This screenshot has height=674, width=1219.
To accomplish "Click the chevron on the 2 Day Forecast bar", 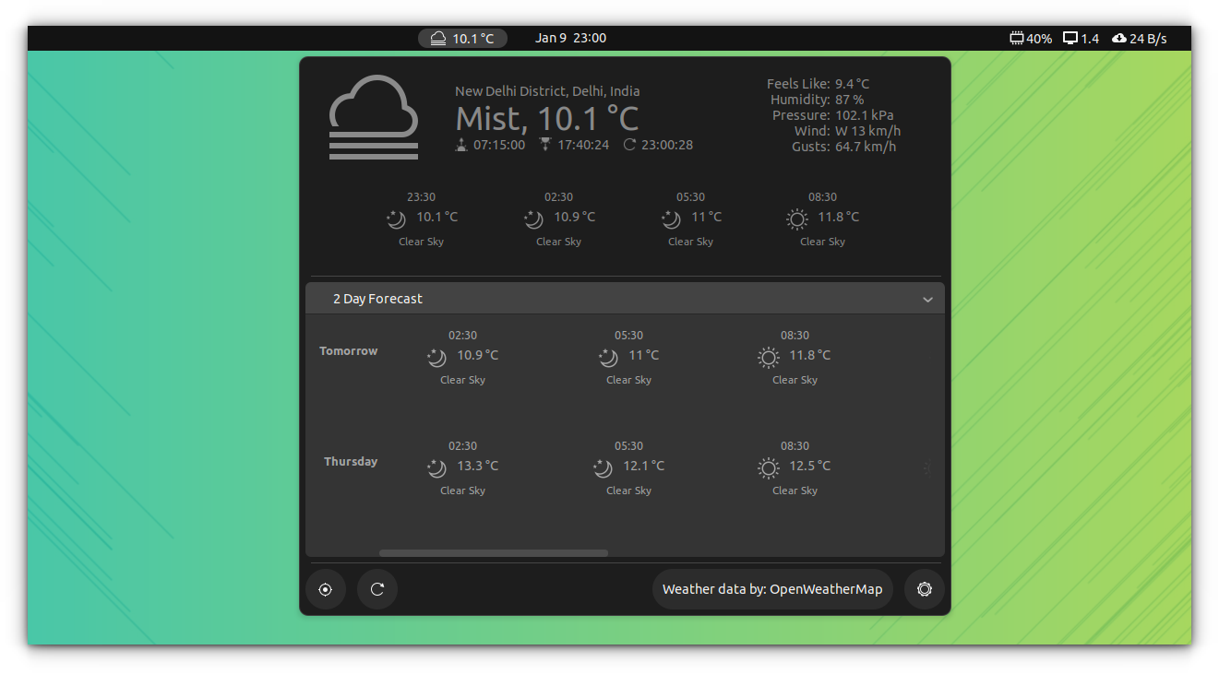I will click(928, 299).
